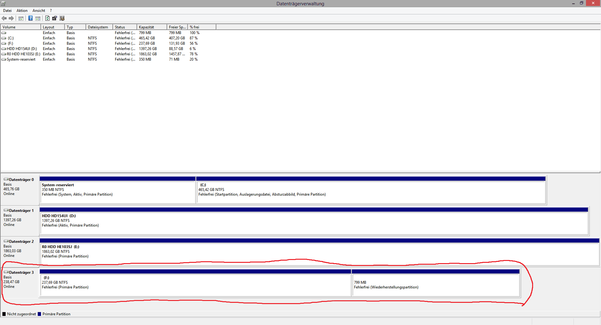Click the disk icon beside Datenträger 2
This screenshot has width=601, height=325.
[x=6, y=241]
